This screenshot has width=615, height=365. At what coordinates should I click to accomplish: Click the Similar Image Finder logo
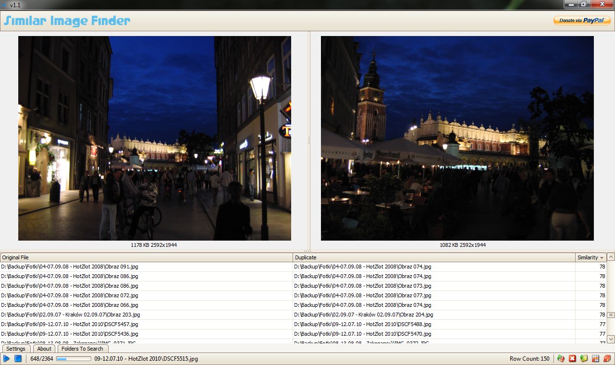coord(66,21)
